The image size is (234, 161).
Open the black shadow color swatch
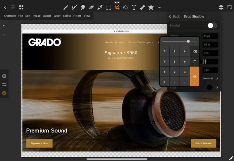pyautogui.click(x=210, y=88)
